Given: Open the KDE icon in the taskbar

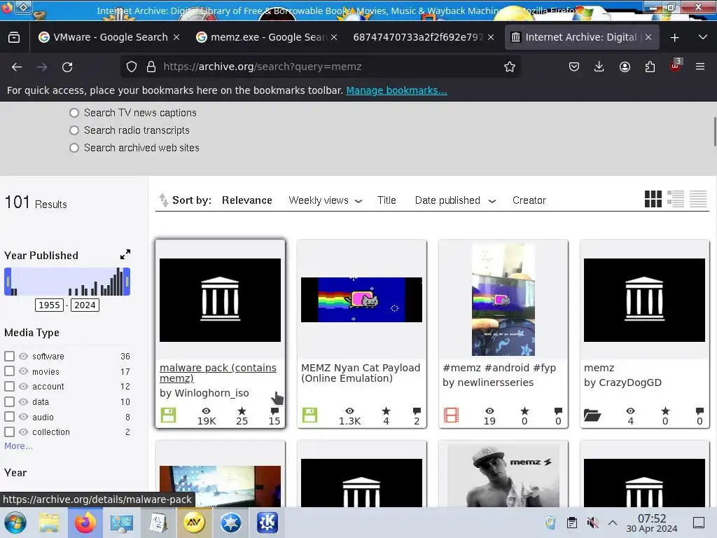Looking at the screenshot, I should pos(267,523).
